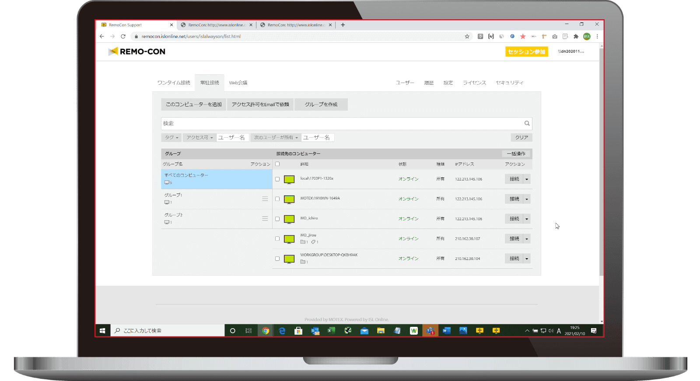Select the グループ1 group row
The width and height of the screenshot is (700, 381).
pyautogui.click(x=217, y=199)
